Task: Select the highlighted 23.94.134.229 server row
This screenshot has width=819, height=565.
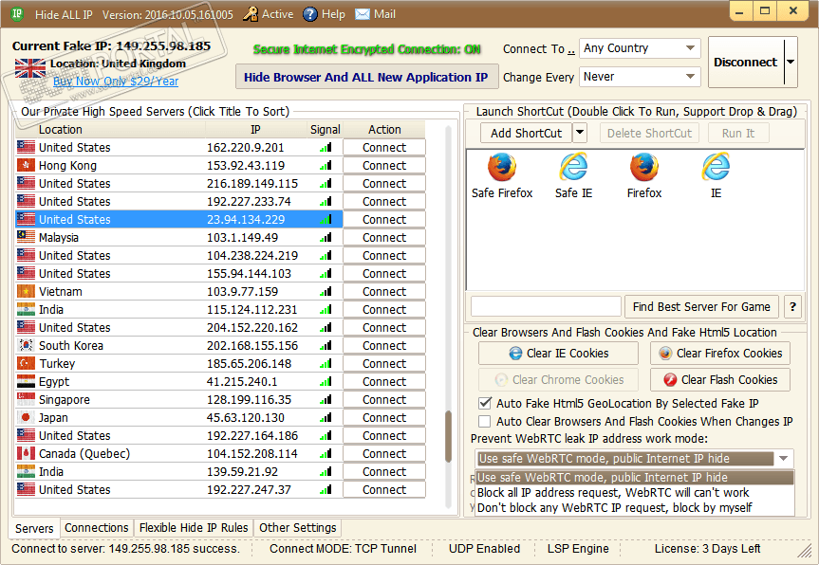Action: (x=179, y=220)
